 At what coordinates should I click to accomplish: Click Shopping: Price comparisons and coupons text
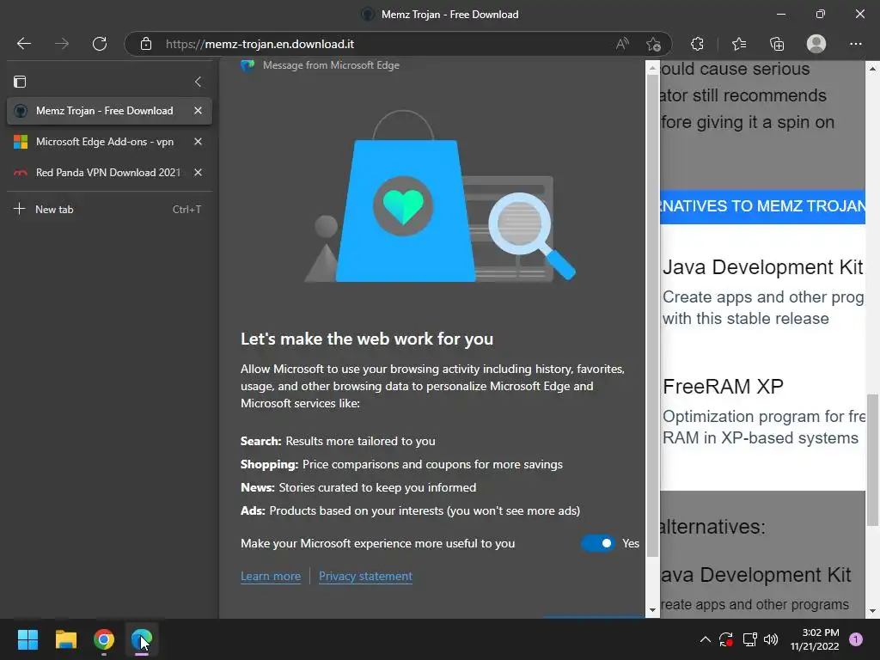click(x=401, y=464)
